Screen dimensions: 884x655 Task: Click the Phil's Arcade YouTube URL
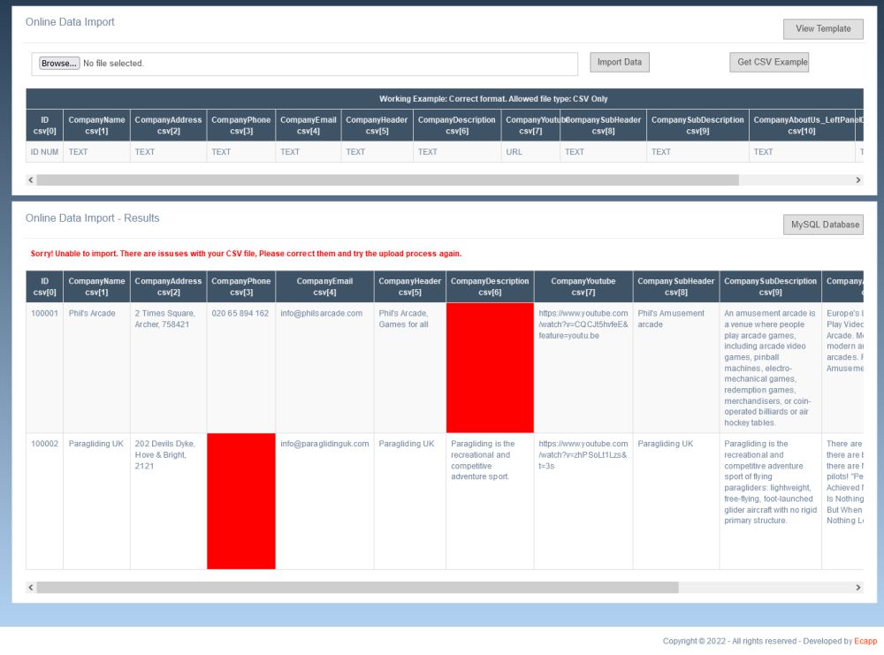point(583,324)
